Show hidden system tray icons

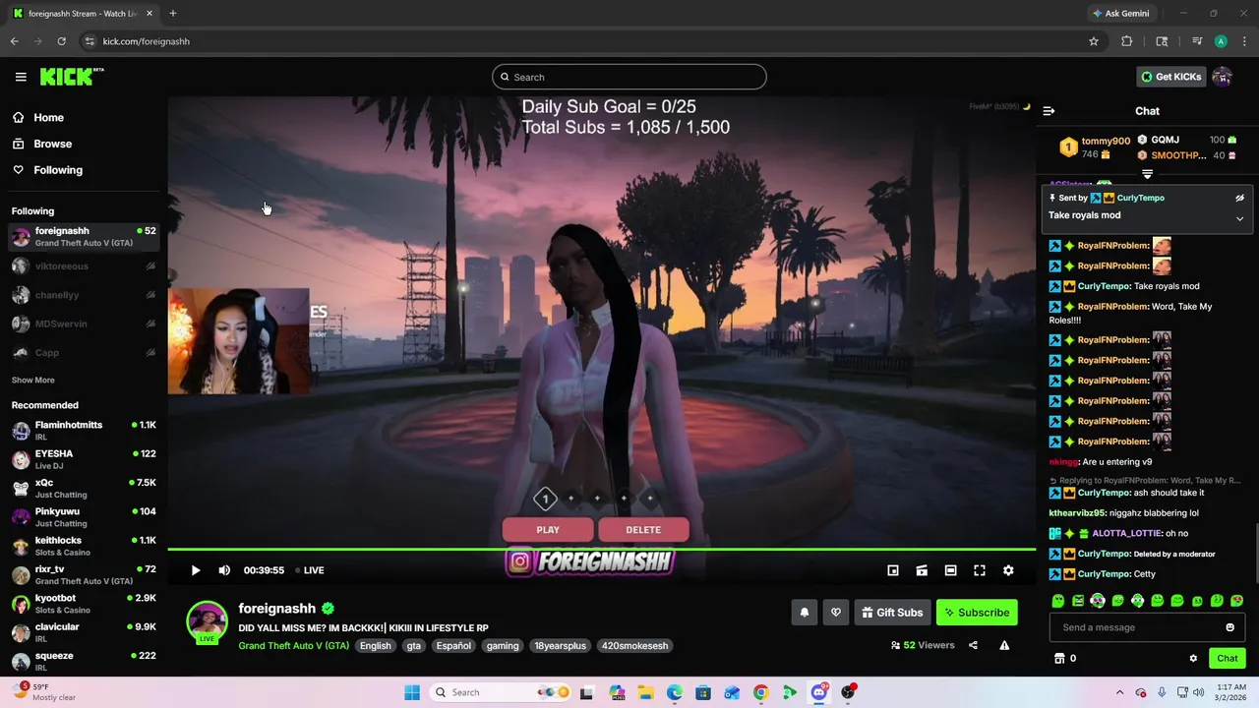pos(1119,692)
